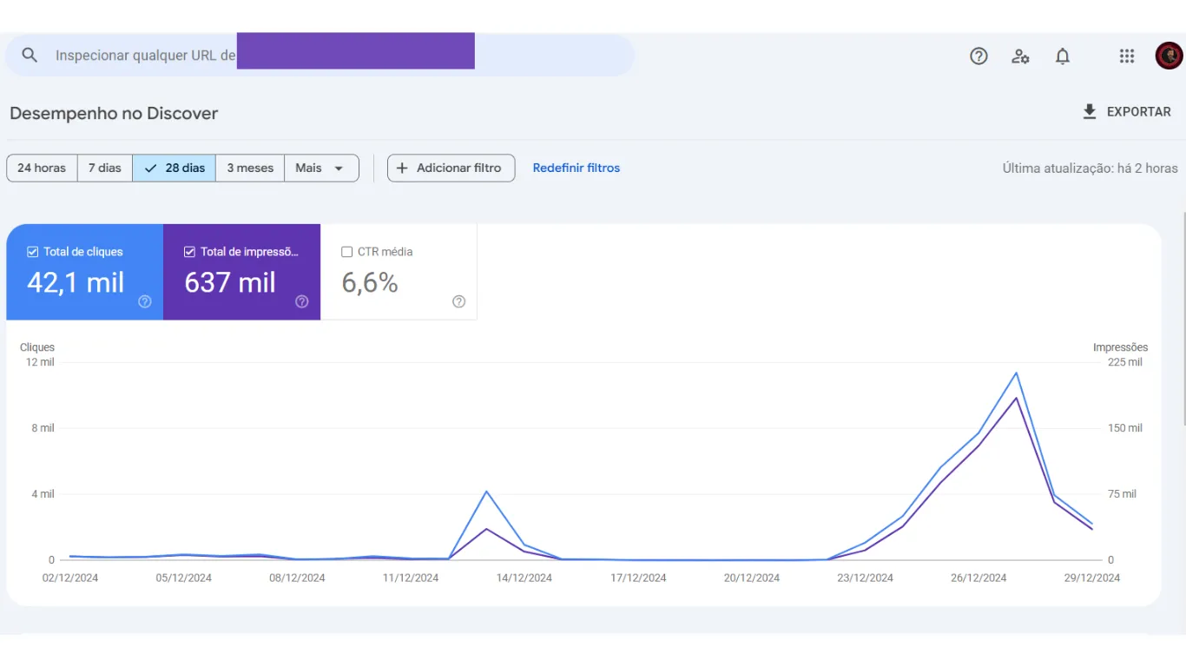Viewport: 1186px width, 667px height.
Task: Click the 17/12/2024 axis date
Action: (638, 578)
